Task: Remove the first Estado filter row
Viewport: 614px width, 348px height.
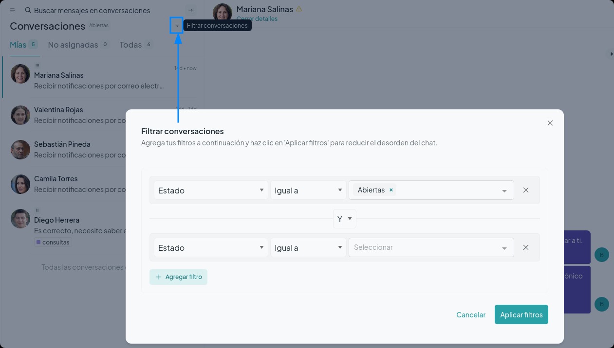Action: [x=525, y=190]
